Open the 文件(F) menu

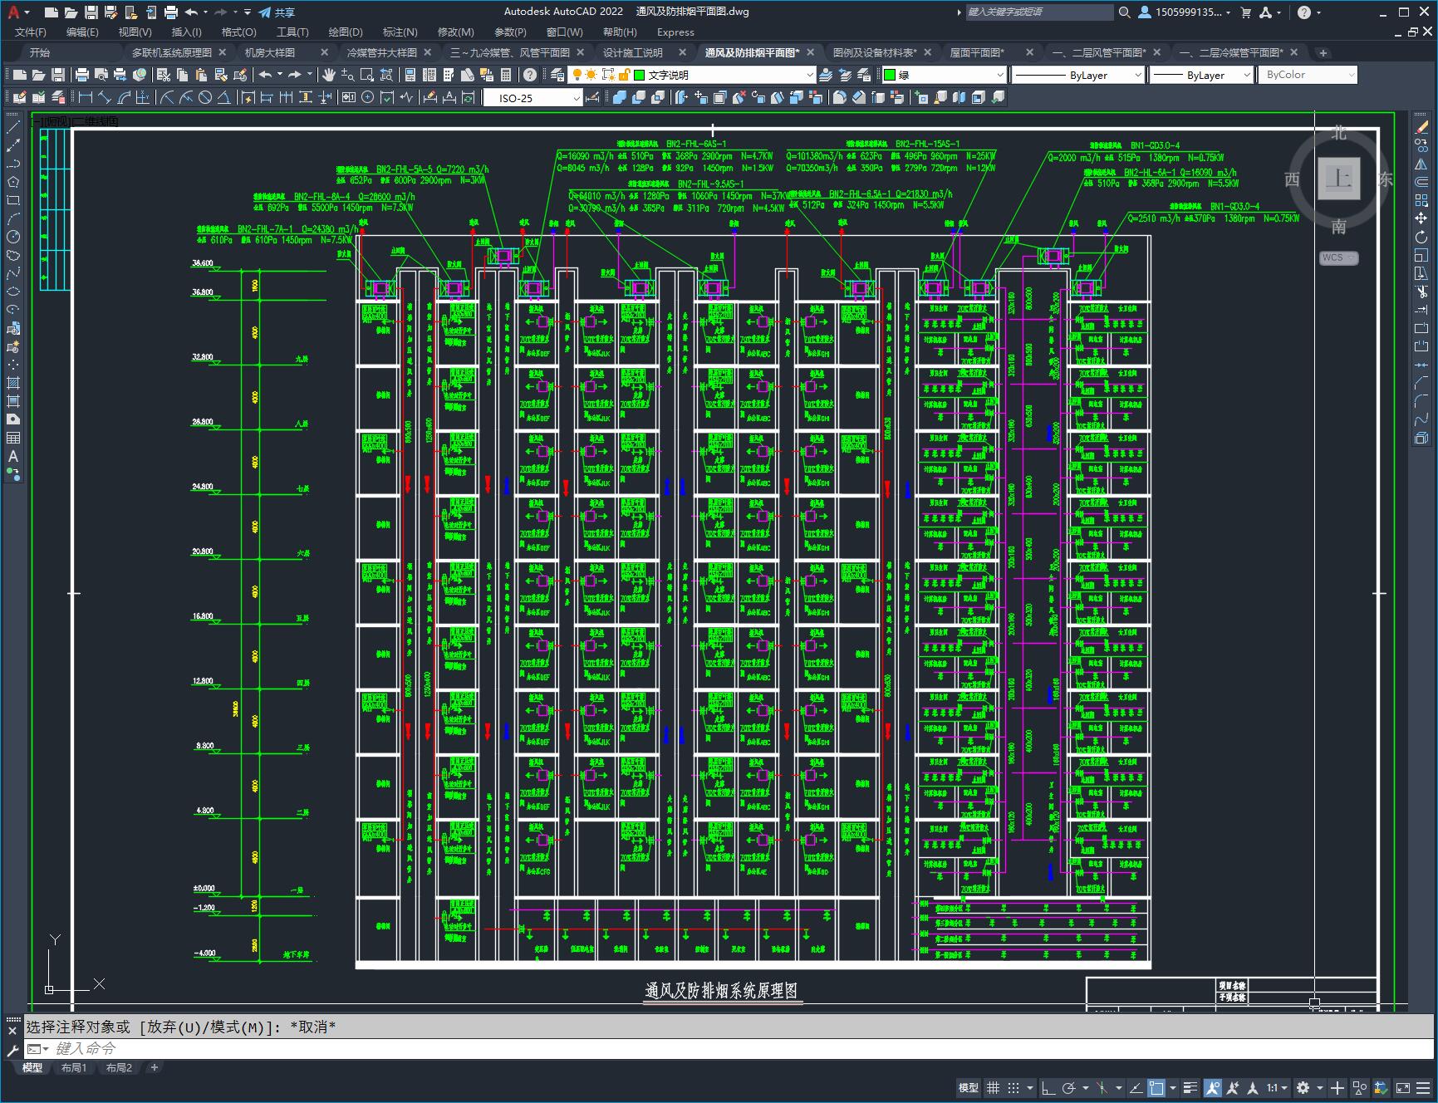pos(31,32)
